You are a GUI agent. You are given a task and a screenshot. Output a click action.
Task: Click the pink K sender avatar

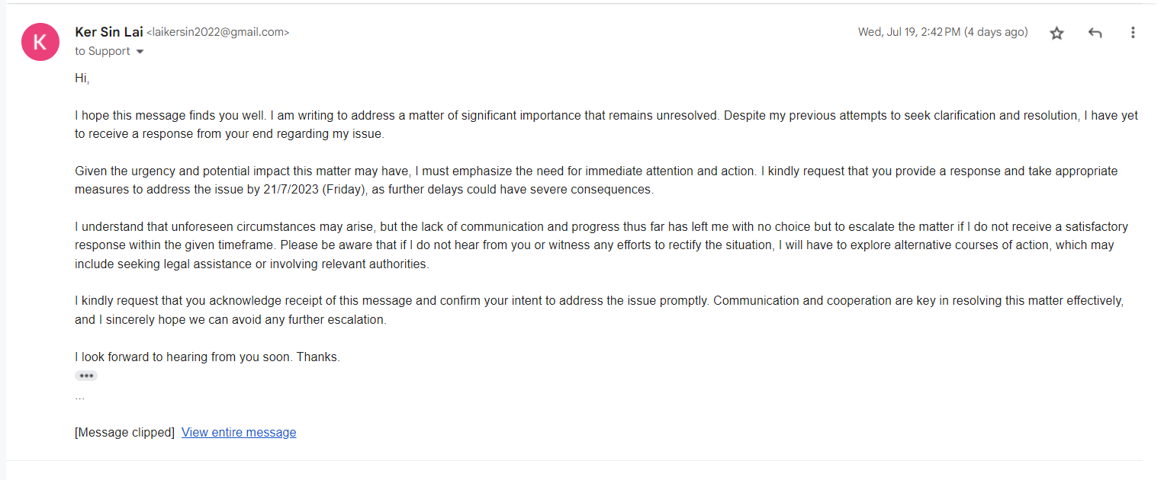pyautogui.click(x=40, y=42)
